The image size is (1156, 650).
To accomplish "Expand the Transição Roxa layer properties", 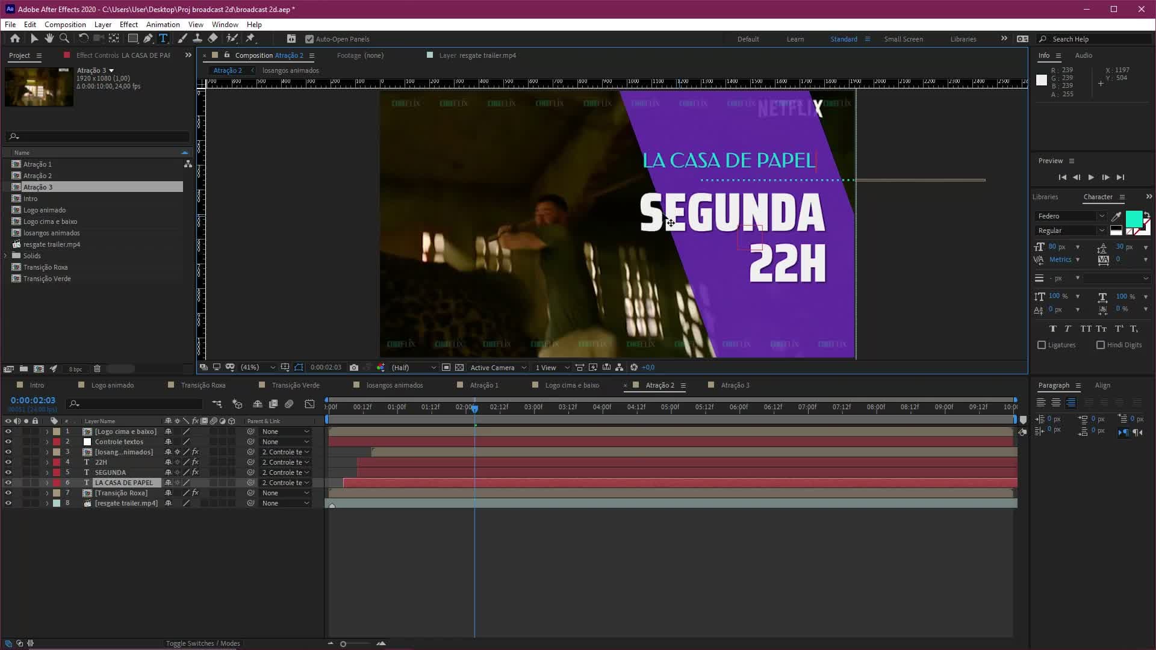I will click(47, 493).
